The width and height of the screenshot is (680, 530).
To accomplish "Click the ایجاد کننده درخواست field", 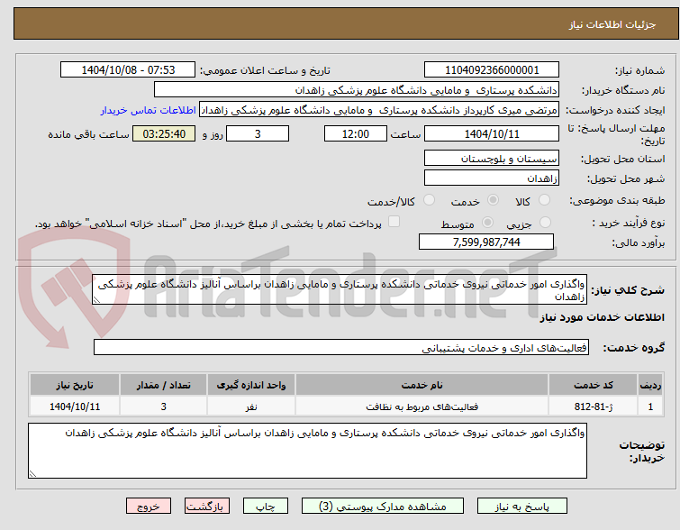I will pos(379,110).
